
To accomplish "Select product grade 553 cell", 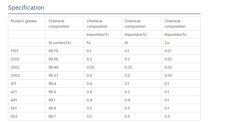I will tap(14, 116).
